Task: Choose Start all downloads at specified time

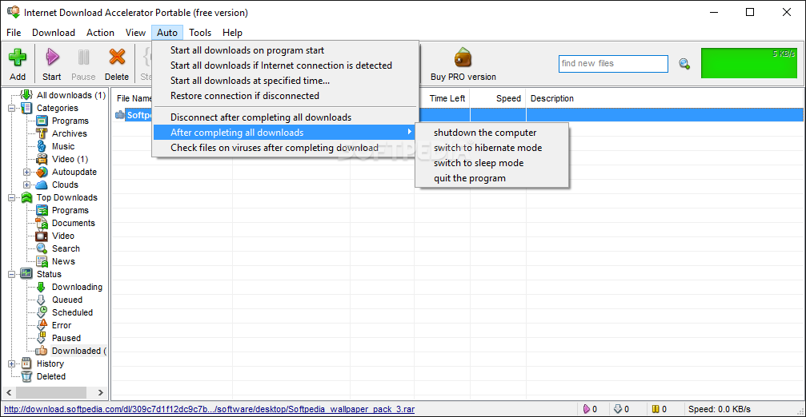Action: coord(285,81)
